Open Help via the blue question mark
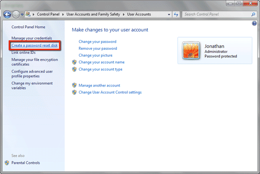 (254, 23)
